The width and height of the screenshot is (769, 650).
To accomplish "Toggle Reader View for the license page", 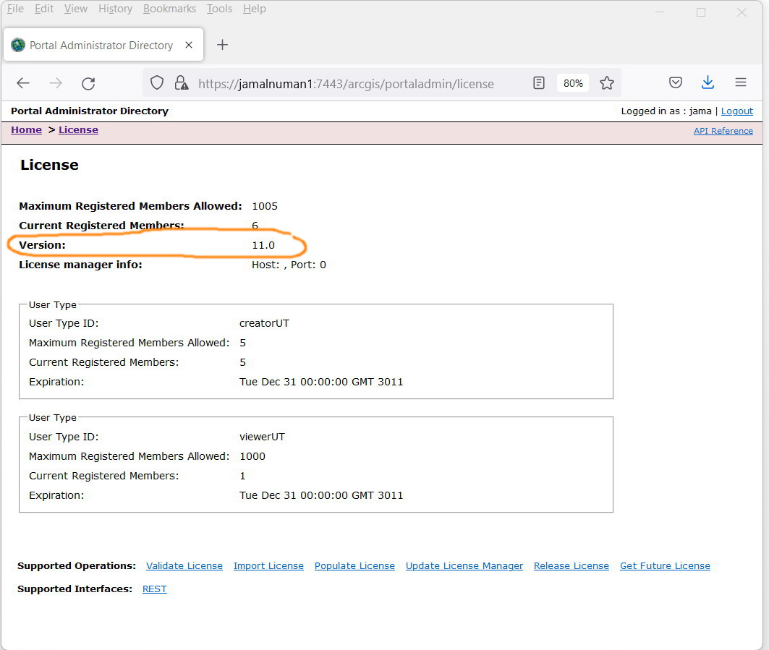I will [538, 83].
